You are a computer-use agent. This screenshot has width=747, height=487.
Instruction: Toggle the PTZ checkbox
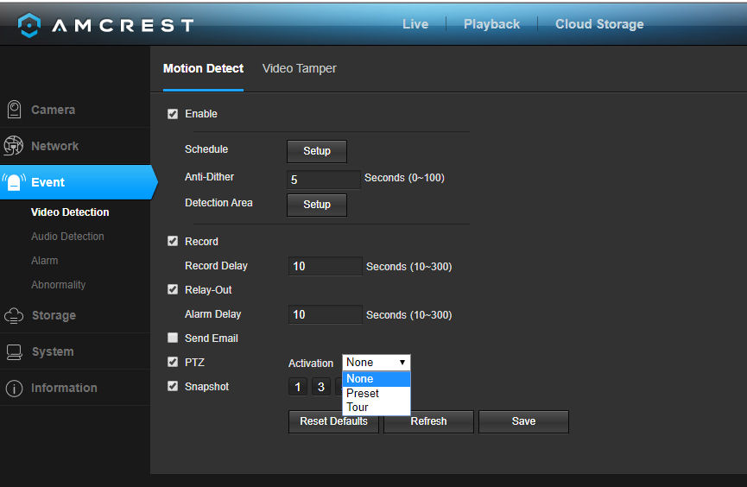(x=173, y=362)
